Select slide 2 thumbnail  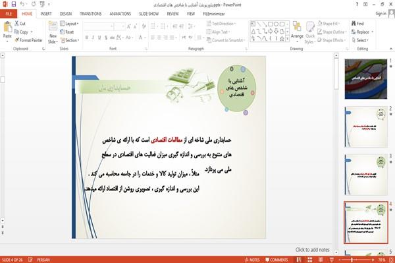tap(366, 127)
